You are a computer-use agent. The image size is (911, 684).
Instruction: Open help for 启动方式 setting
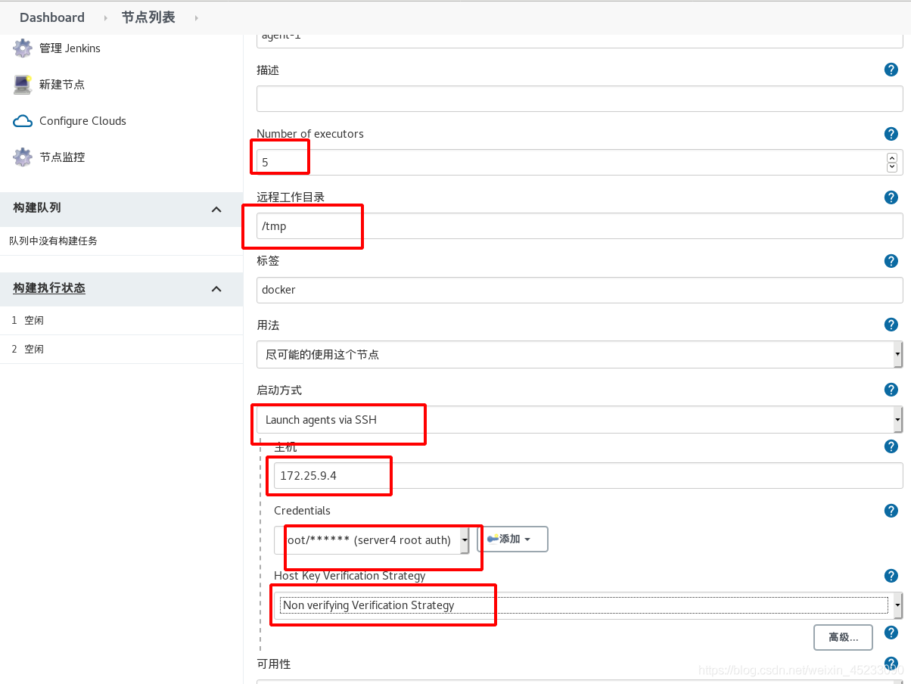tap(891, 390)
